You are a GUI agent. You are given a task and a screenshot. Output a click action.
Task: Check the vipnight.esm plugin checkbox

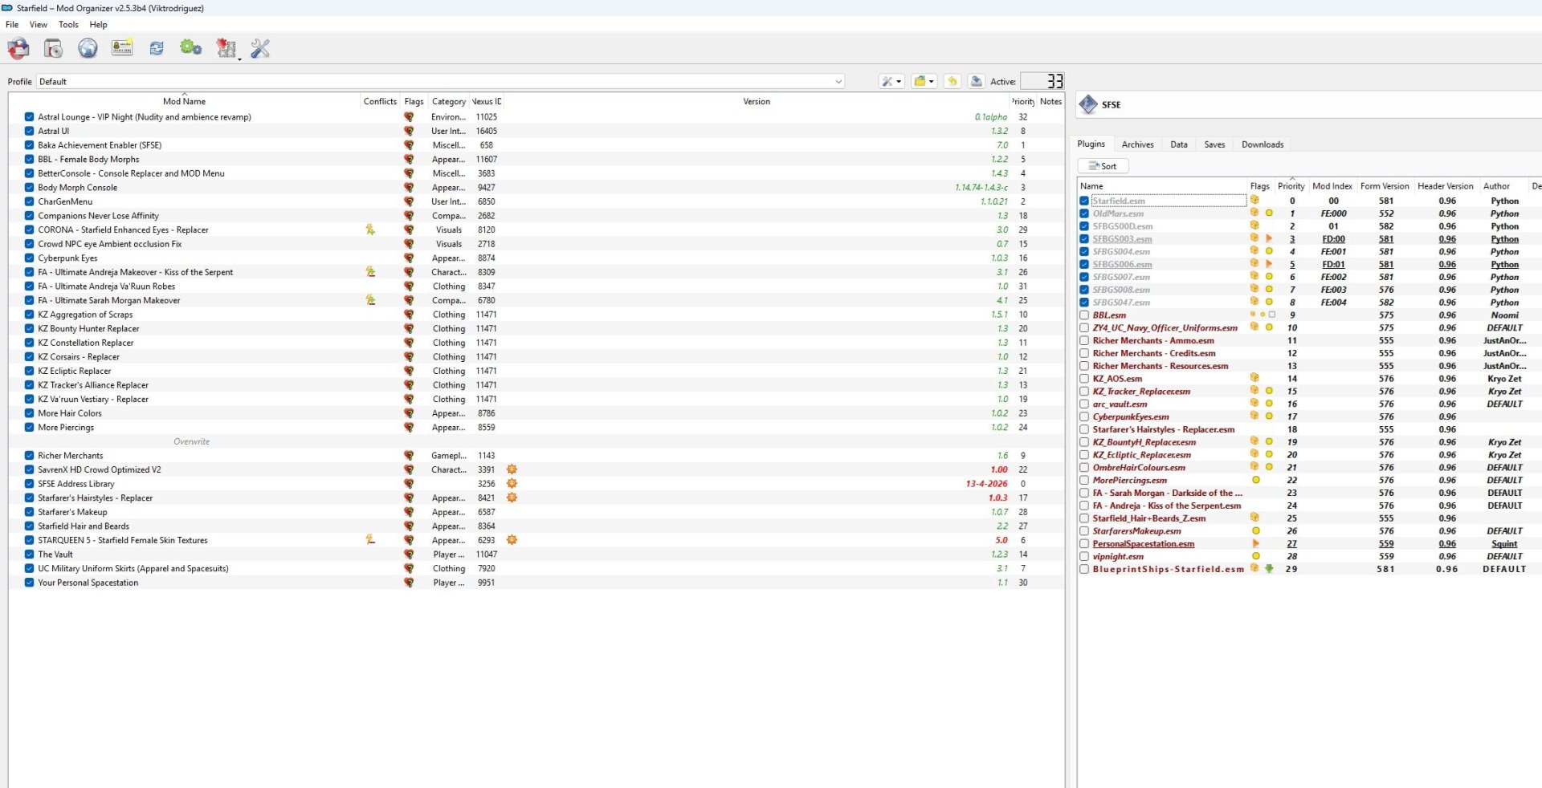click(x=1084, y=556)
